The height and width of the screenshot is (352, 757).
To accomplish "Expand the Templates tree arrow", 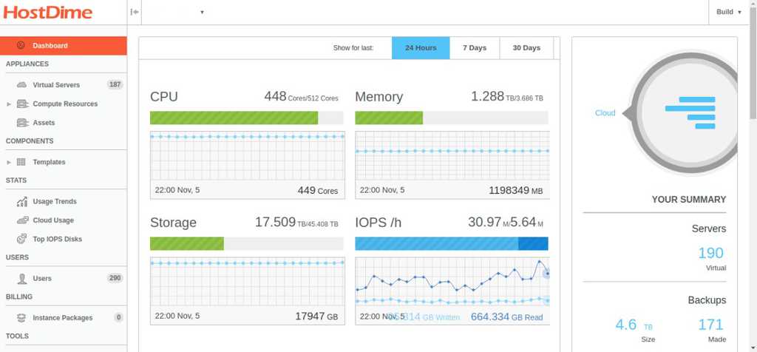I will tap(9, 162).
